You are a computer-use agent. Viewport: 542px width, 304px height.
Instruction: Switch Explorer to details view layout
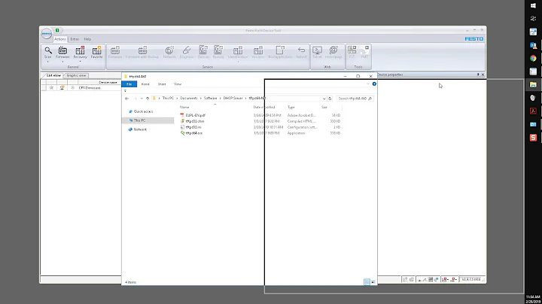point(367,282)
